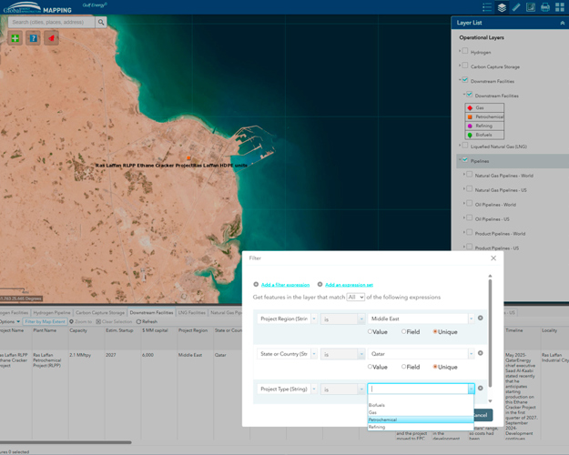The width and height of the screenshot is (569, 455).
Task: Open the legend list icon in top bar
Action: [x=487, y=7]
